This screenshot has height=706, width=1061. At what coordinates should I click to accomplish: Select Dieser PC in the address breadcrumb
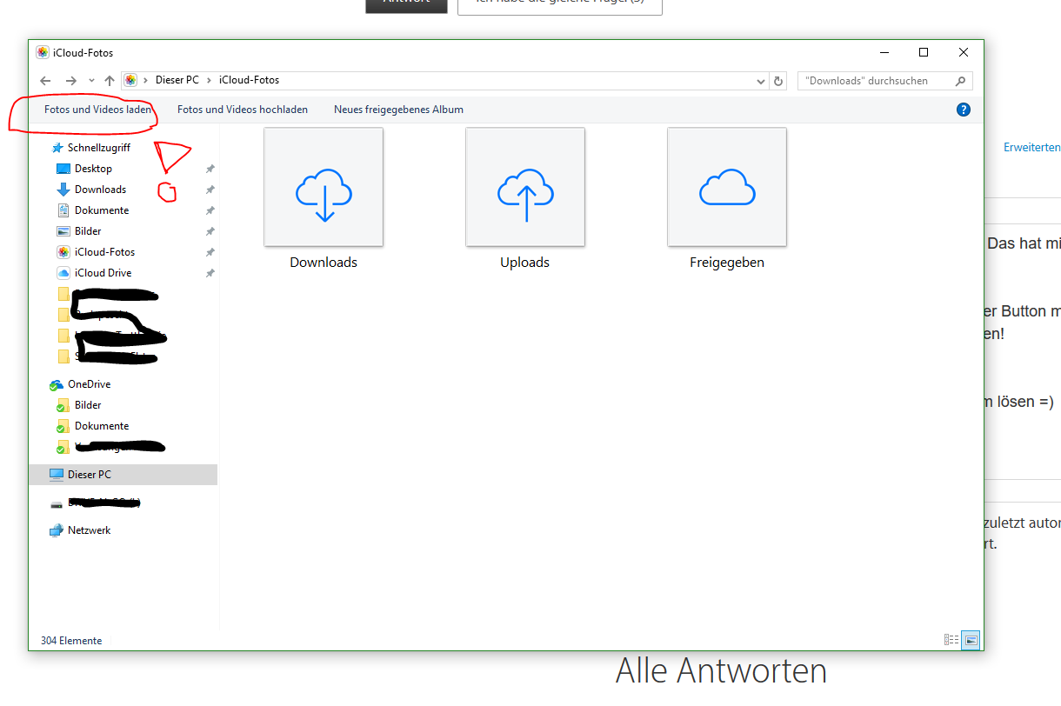tap(177, 80)
